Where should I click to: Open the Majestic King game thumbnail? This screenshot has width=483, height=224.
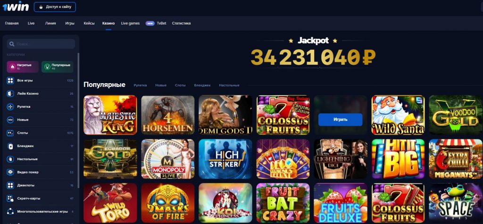[110, 115]
